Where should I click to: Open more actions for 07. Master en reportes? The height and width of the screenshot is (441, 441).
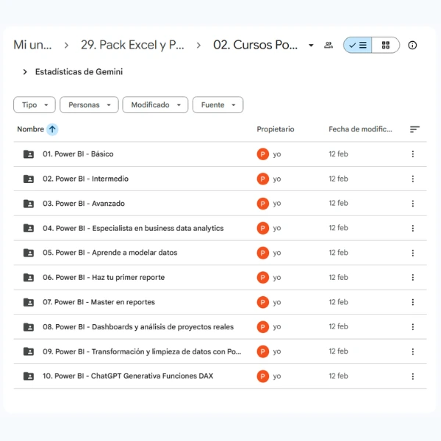(x=412, y=302)
